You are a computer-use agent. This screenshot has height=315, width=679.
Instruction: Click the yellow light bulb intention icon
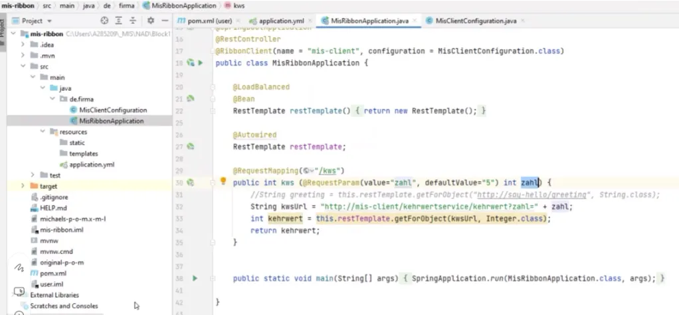[x=223, y=181]
